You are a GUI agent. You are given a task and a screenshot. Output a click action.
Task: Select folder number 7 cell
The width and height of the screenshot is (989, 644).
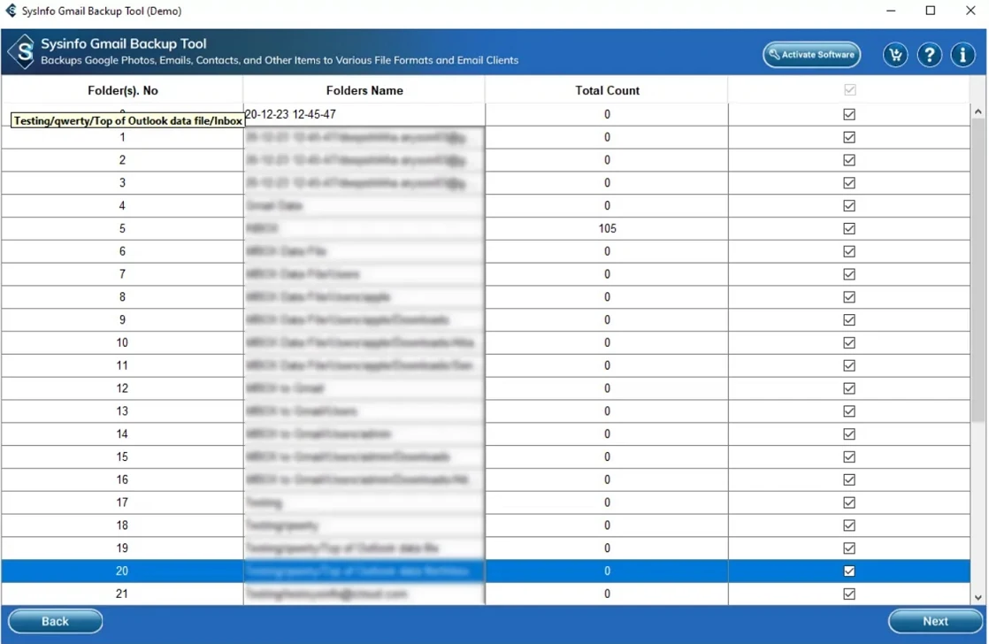122,273
